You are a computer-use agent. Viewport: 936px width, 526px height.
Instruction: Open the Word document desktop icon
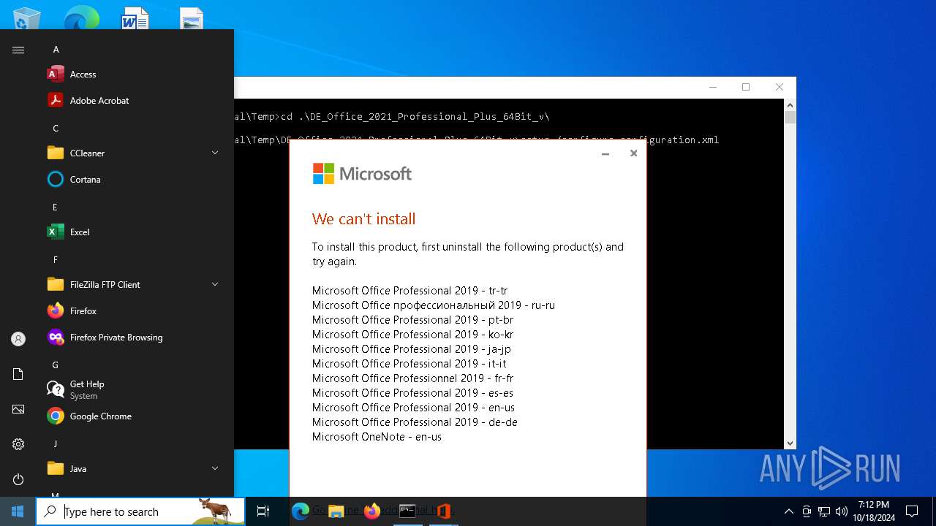(x=135, y=18)
